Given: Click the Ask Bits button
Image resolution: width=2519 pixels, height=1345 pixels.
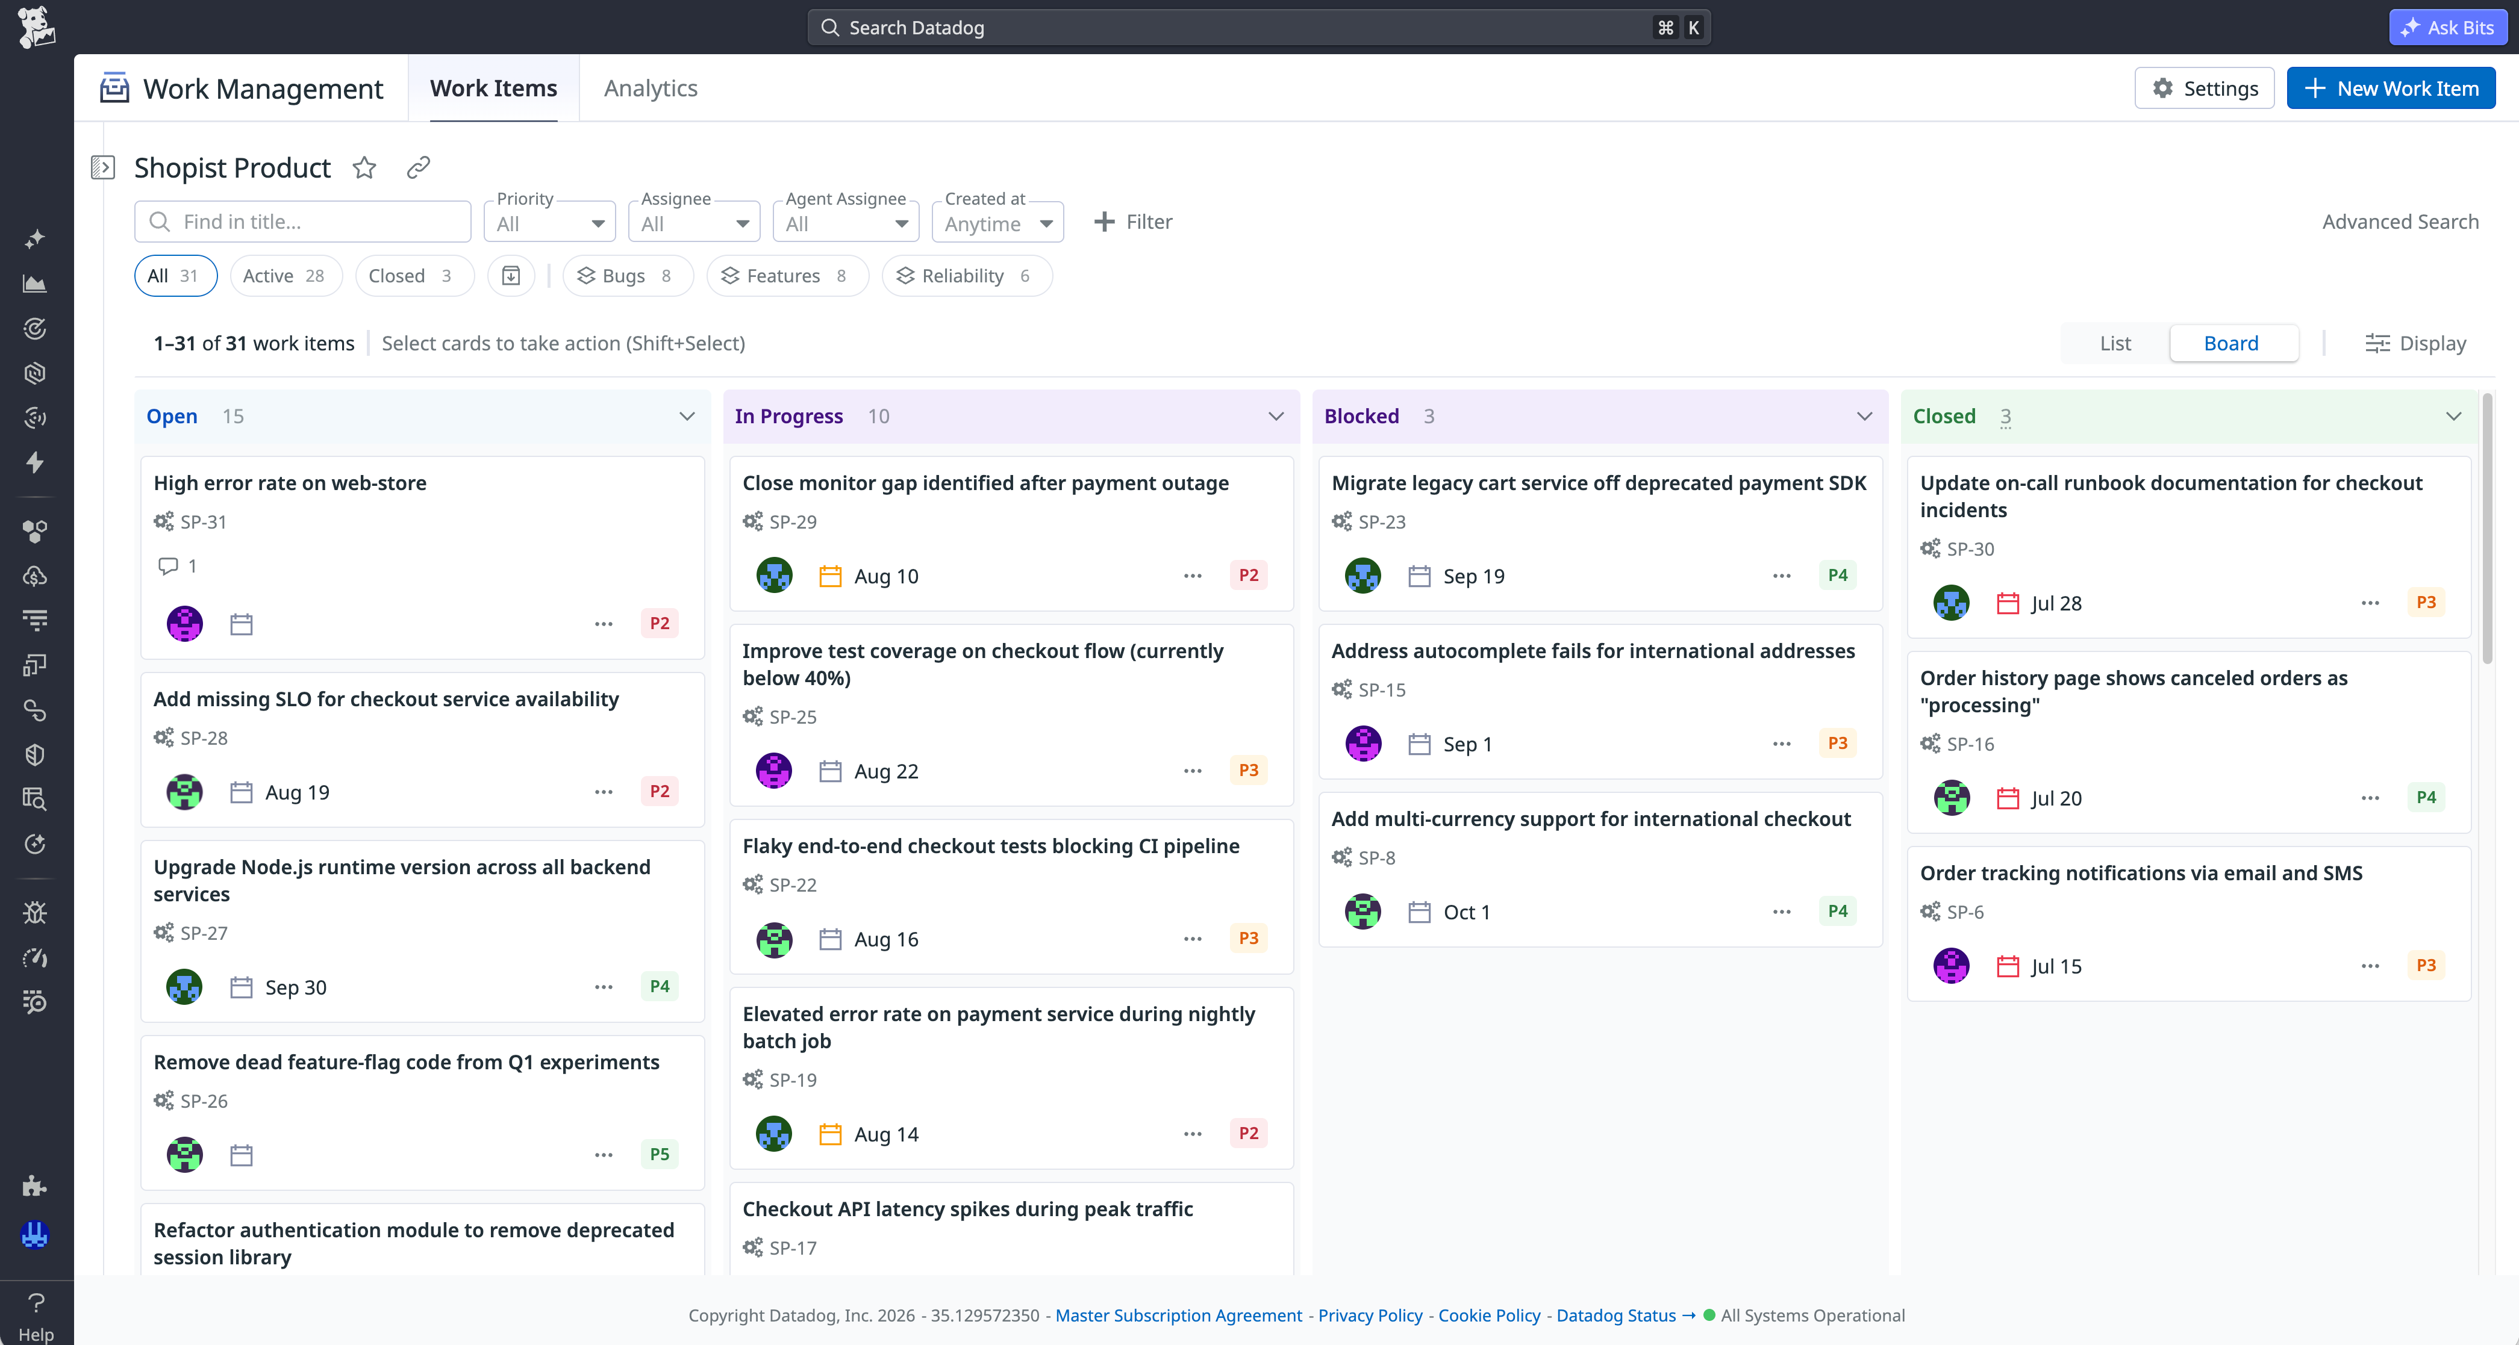Looking at the screenshot, I should click(2447, 26).
